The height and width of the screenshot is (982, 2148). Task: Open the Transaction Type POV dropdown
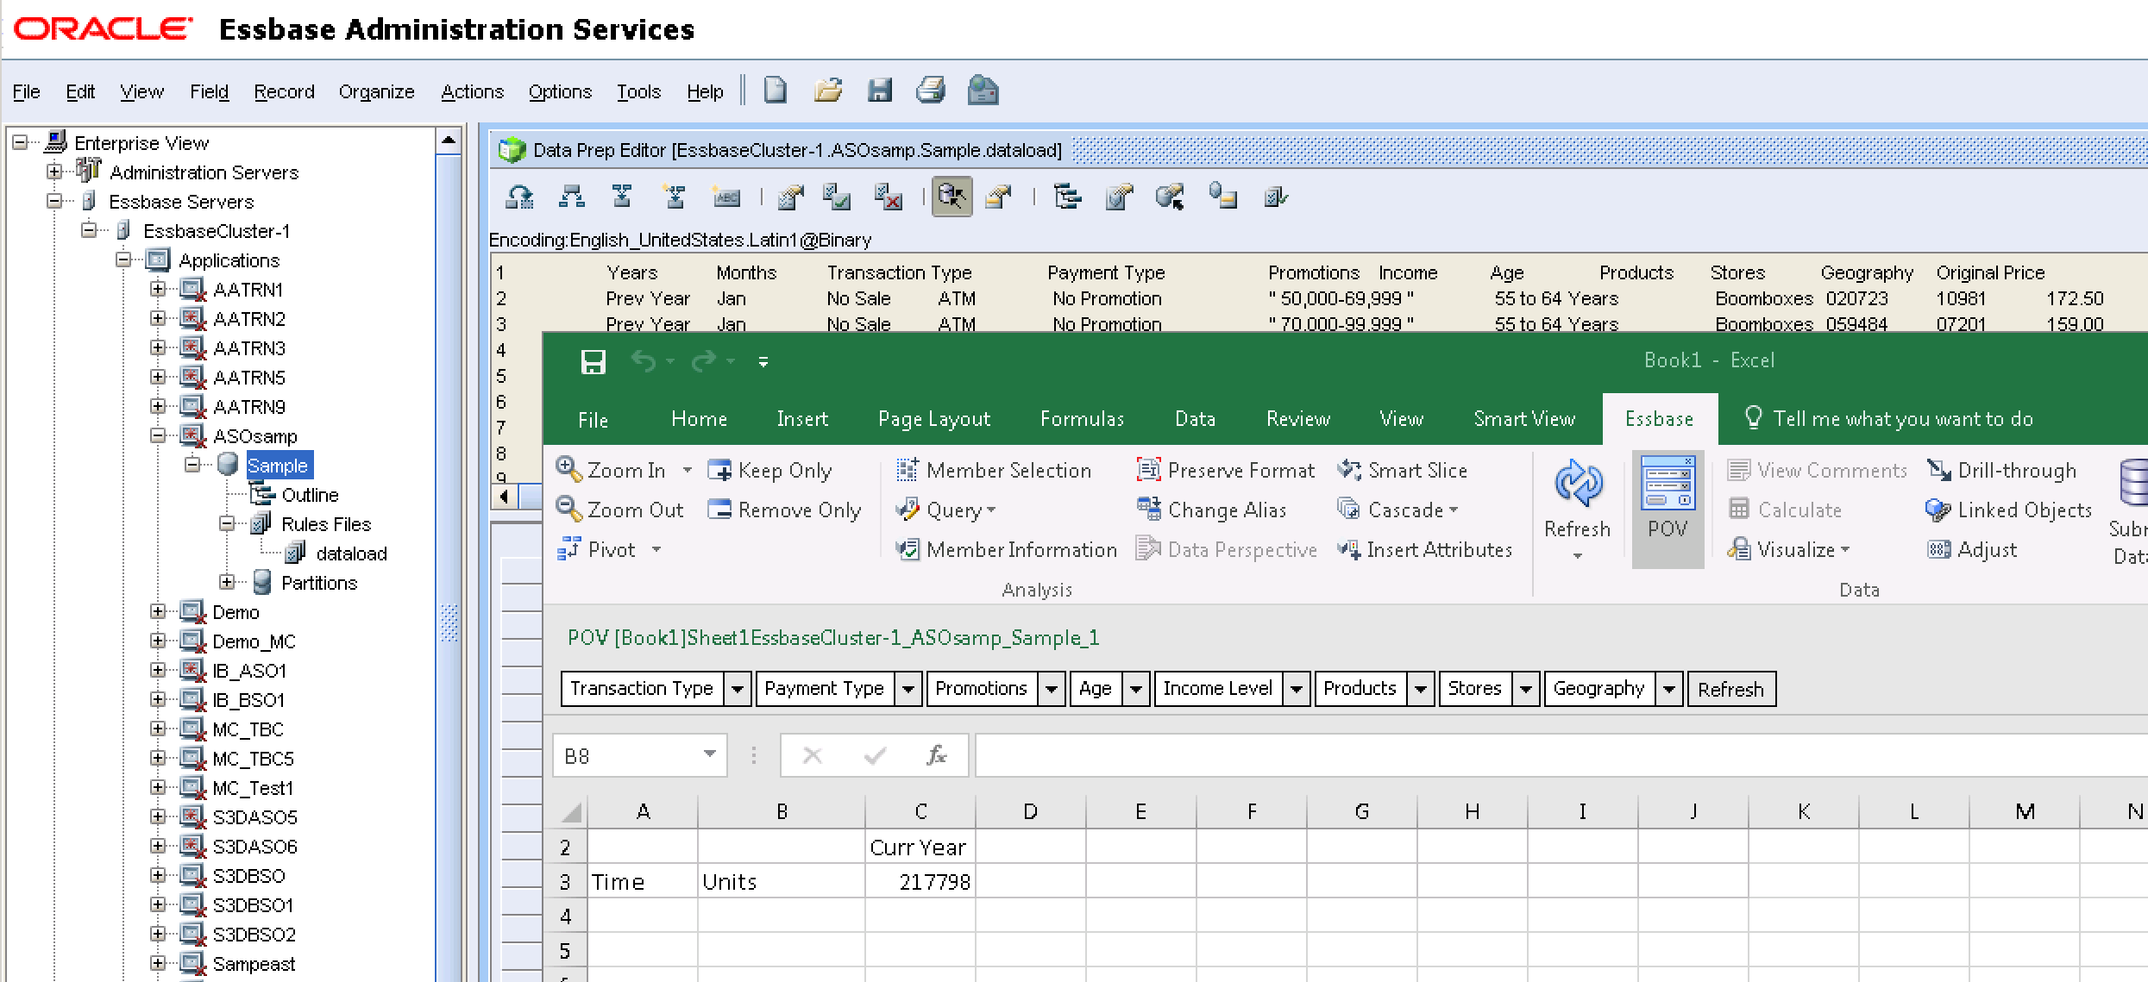point(738,689)
